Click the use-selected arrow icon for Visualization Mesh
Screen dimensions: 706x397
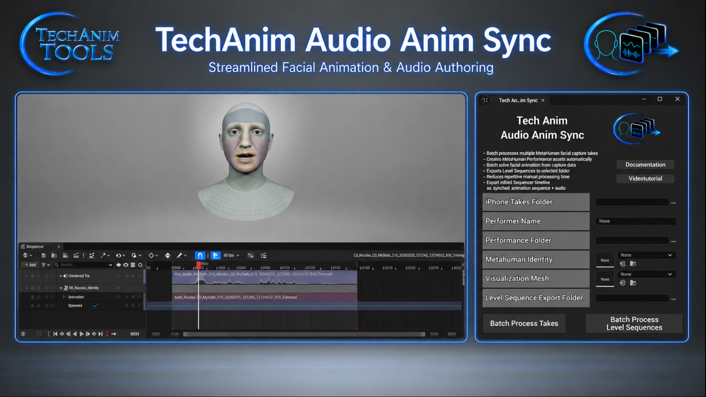(x=623, y=283)
